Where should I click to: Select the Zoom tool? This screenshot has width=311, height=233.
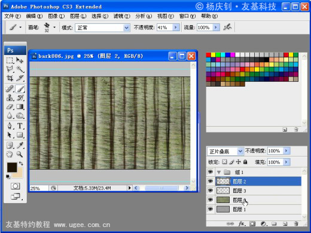20,154
